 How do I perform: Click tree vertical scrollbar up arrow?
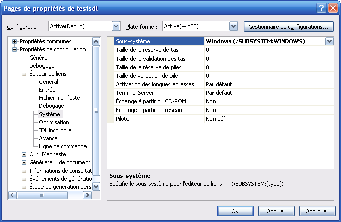pyautogui.click(x=96, y=41)
